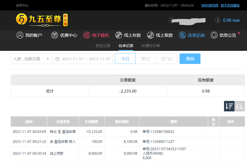Image resolution: width=247 pixels, height=162 pixels.
Task: Switch to the 处理中订单 tab
Action: coord(151,46)
